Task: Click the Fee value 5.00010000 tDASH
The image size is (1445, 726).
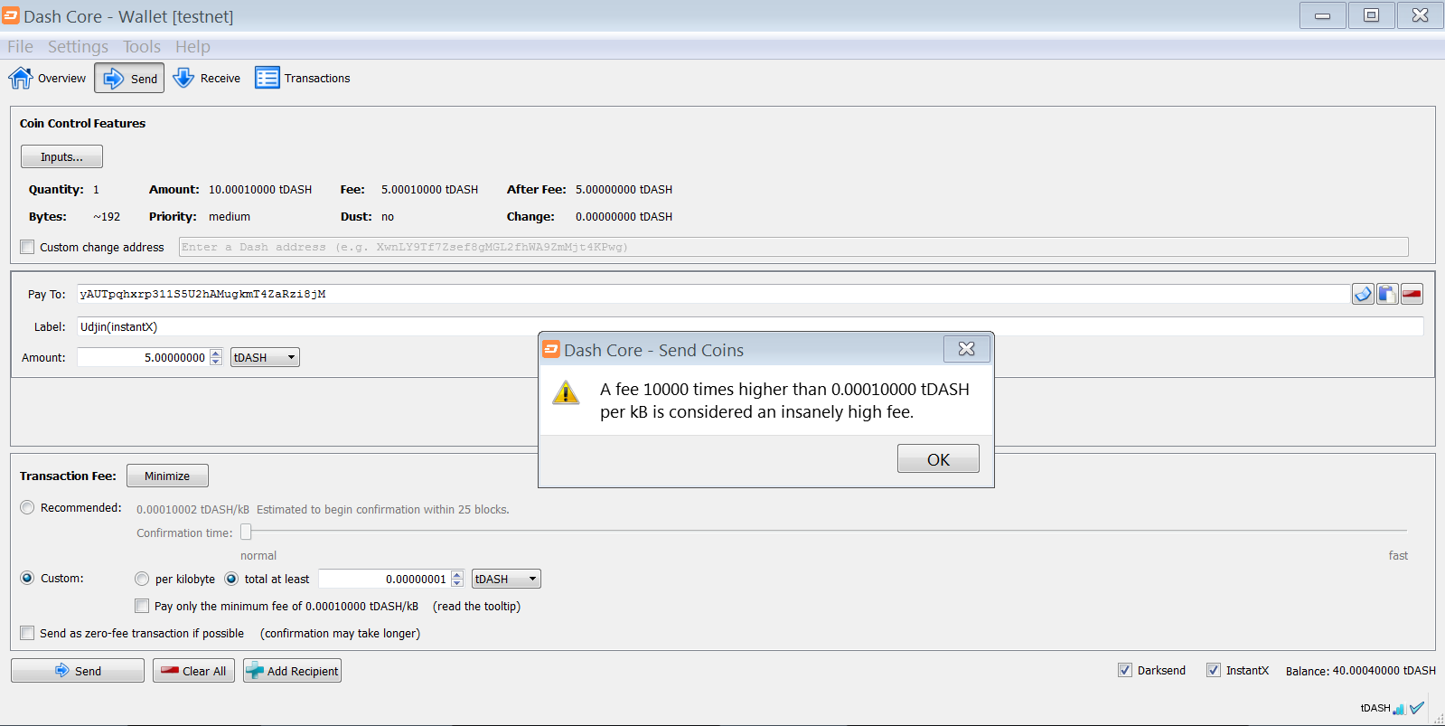Action: tap(429, 190)
